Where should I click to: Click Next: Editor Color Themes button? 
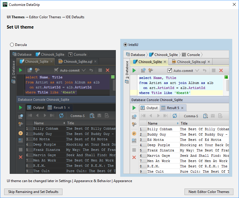[209, 192]
